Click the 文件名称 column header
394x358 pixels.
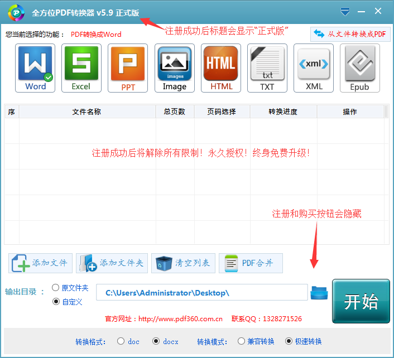[x=87, y=112]
